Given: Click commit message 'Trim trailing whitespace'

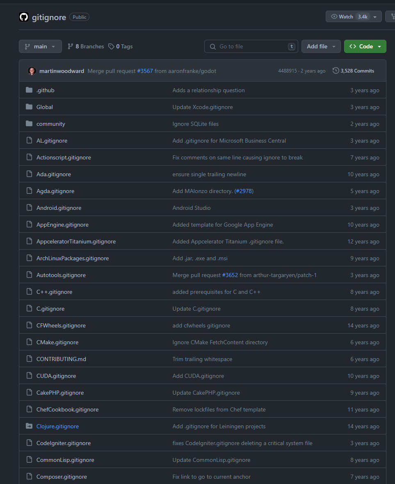Looking at the screenshot, I should (202, 359).
